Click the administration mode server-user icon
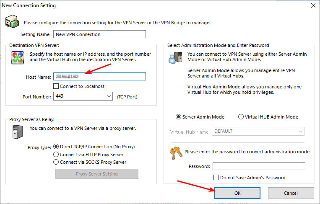 point(175,57)
